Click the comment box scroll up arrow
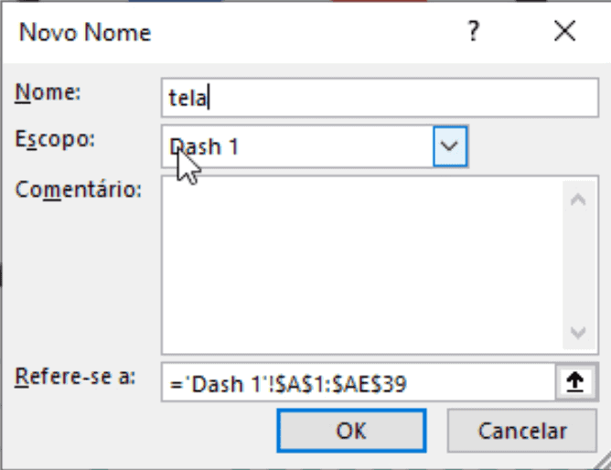Viewport: 611px width, 470px height. coord(576,198)
